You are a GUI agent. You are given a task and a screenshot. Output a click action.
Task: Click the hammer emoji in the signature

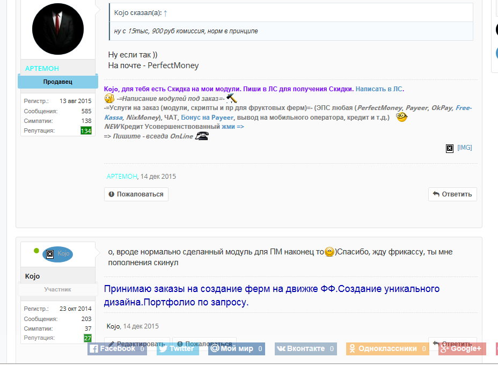[232, 98]
